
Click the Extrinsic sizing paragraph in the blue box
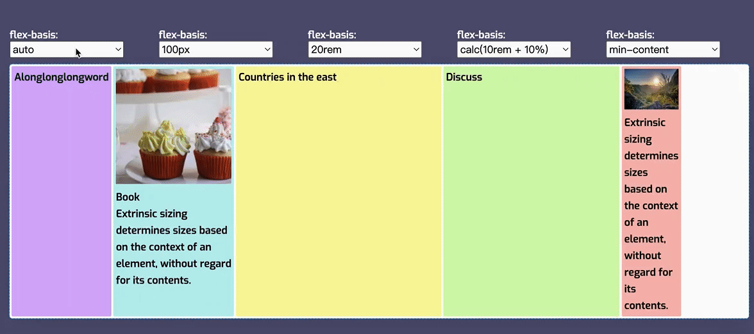click(x=173, y=247)
